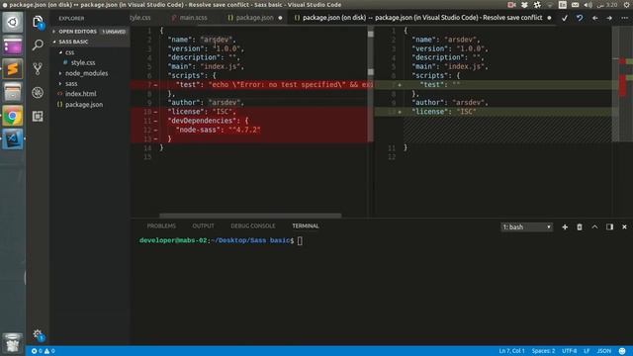
Task: Open the Output panel tab
Action: (203, 225)
